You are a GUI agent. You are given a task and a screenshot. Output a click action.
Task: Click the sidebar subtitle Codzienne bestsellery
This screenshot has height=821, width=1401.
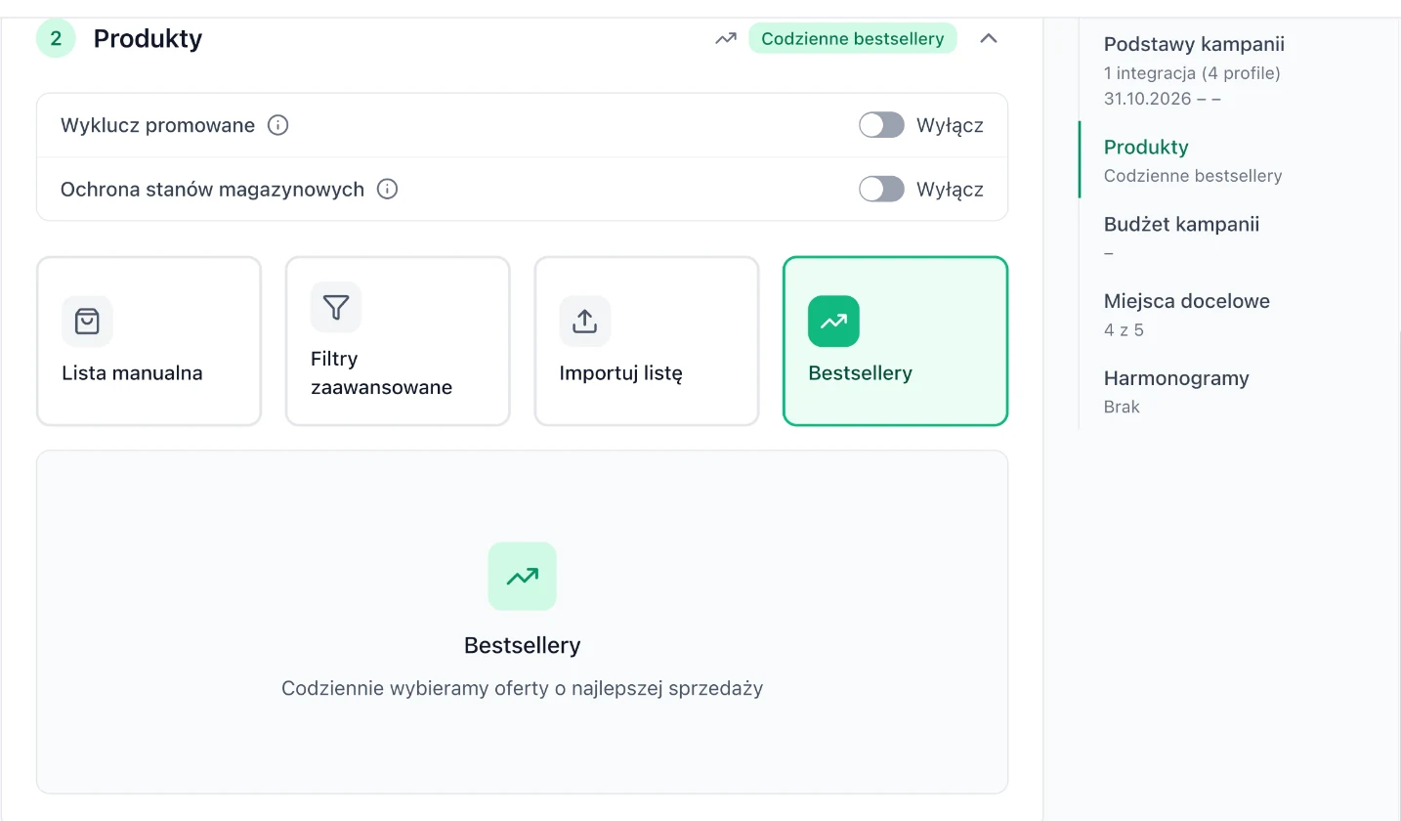click(1193, 176)
